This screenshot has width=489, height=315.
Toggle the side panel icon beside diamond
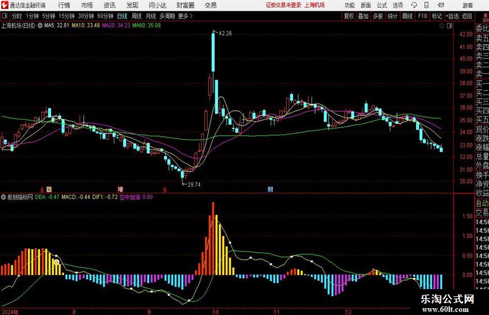pos(449,26)
